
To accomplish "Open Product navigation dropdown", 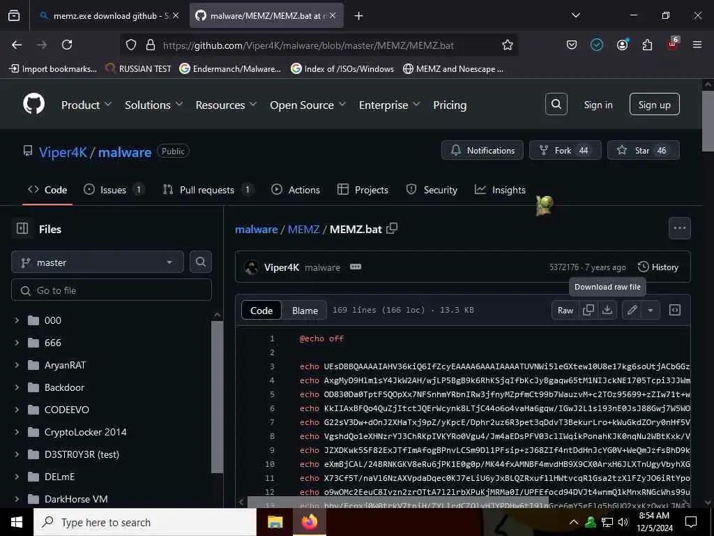I will coord(86,105).
